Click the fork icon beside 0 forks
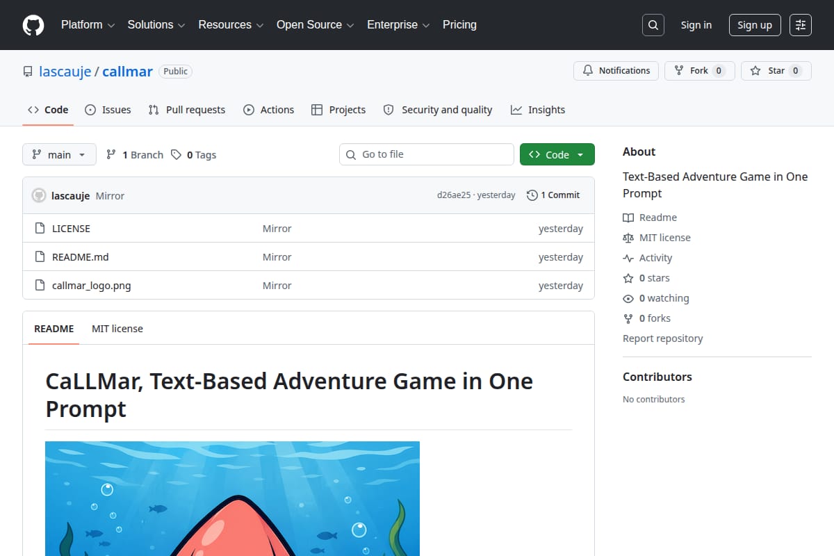This screenshot has height=556, width=834. (628, 318)
